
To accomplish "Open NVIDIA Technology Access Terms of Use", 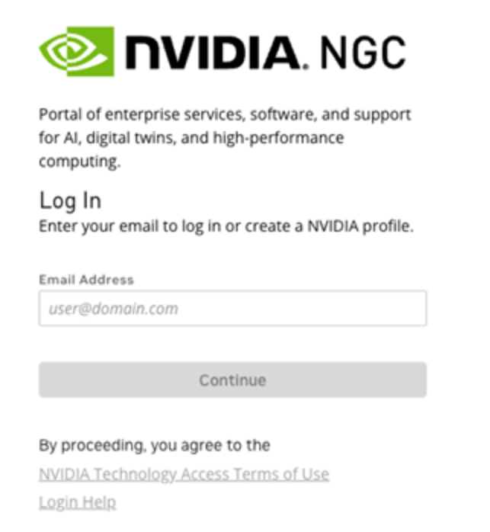I will coord(184,474).
